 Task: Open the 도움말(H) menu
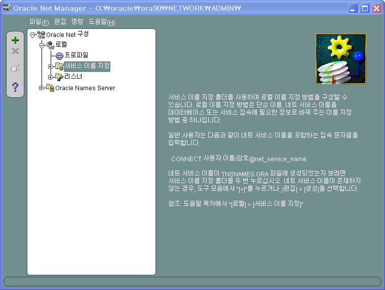pyautogui.click(x=102, y=22)
